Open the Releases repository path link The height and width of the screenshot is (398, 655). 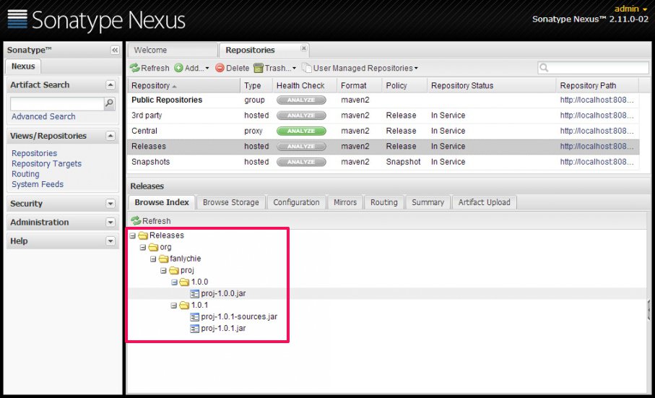(x=597, y=146)
